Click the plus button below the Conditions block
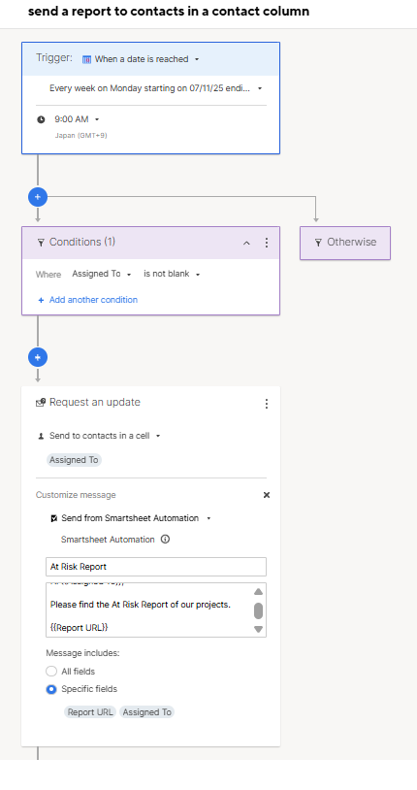The height and width of the screenshot is (790, 417). tap(38, 357)
